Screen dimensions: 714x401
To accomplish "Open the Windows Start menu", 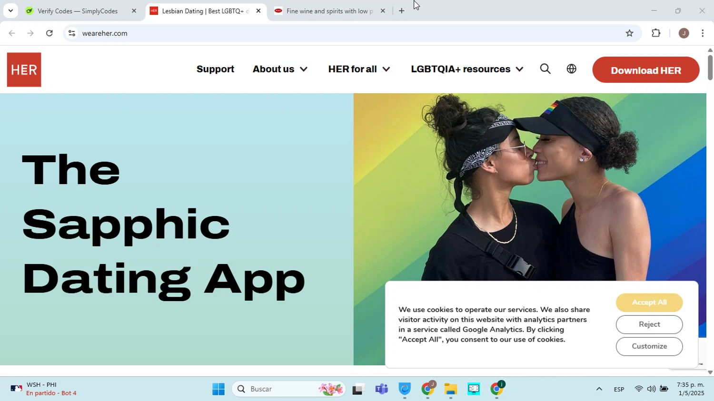I will [x=218, y=389].
